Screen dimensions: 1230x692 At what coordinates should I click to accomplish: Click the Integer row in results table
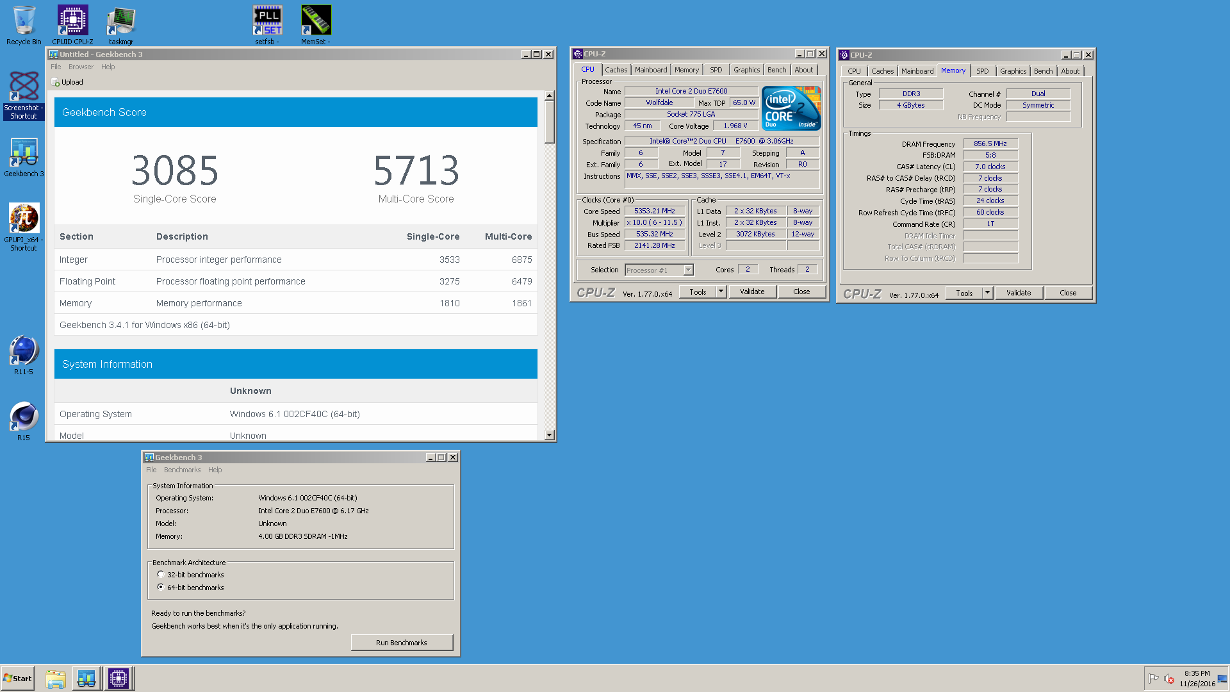pyautogui.click(x=296, y=259)
